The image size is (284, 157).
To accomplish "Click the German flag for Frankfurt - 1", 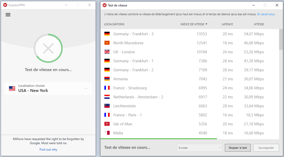I will click(107, 61).
